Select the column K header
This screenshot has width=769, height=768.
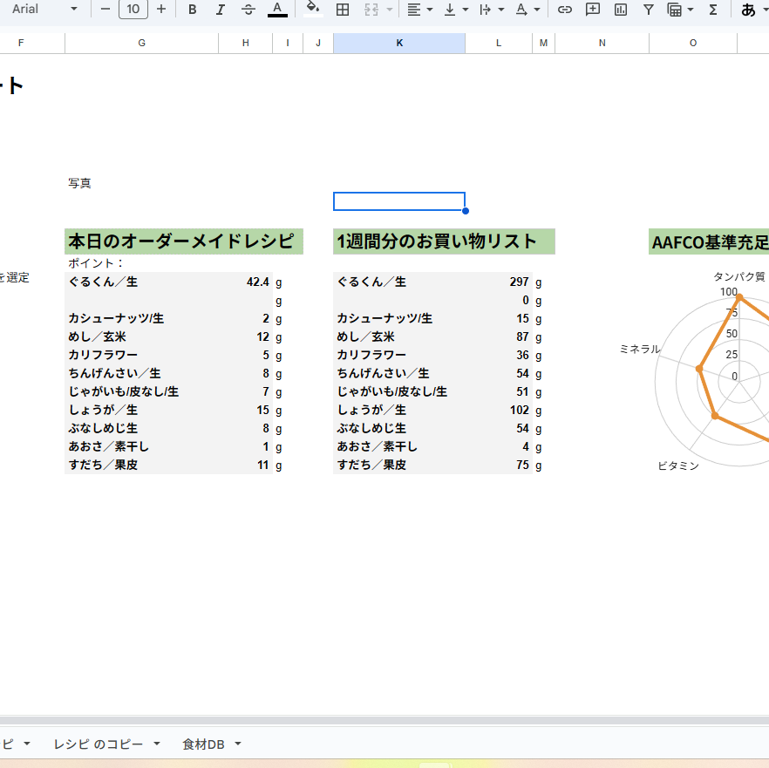point(399,43)
